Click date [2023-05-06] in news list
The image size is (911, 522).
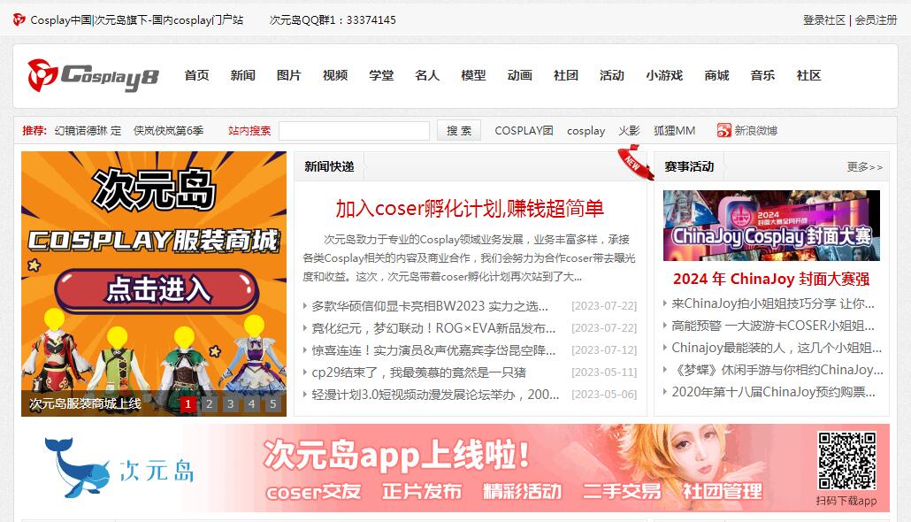click(x=604, y=394)
